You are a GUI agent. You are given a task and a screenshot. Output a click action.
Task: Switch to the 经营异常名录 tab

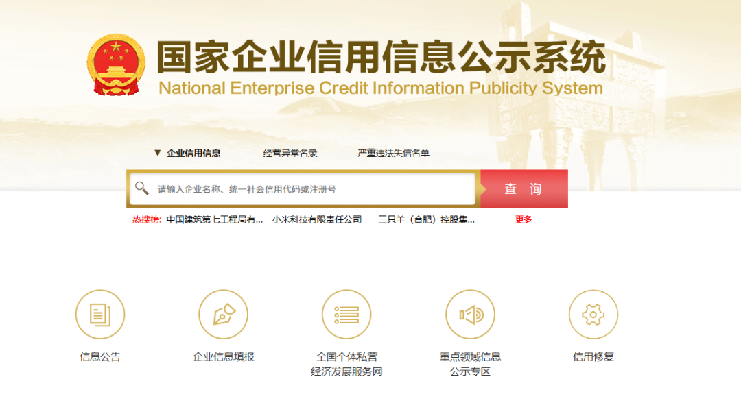tap(290, 153)
